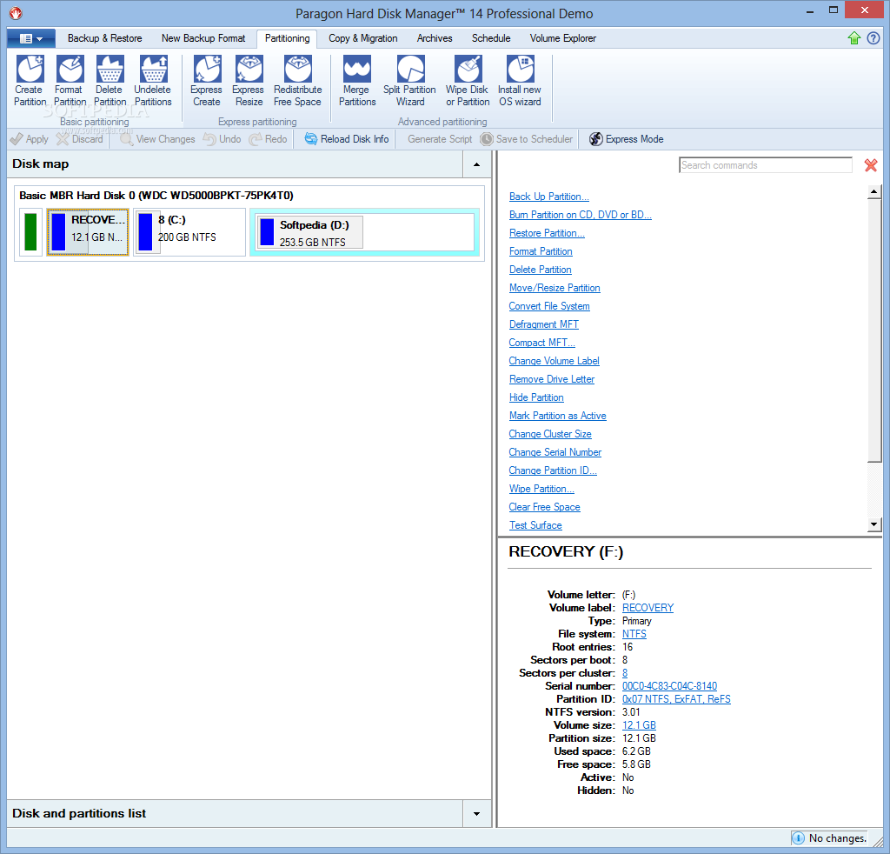Image resolution: width=890 pixels, height=854 pixels.
Task: Select the small green partition block
Action: 30,231
